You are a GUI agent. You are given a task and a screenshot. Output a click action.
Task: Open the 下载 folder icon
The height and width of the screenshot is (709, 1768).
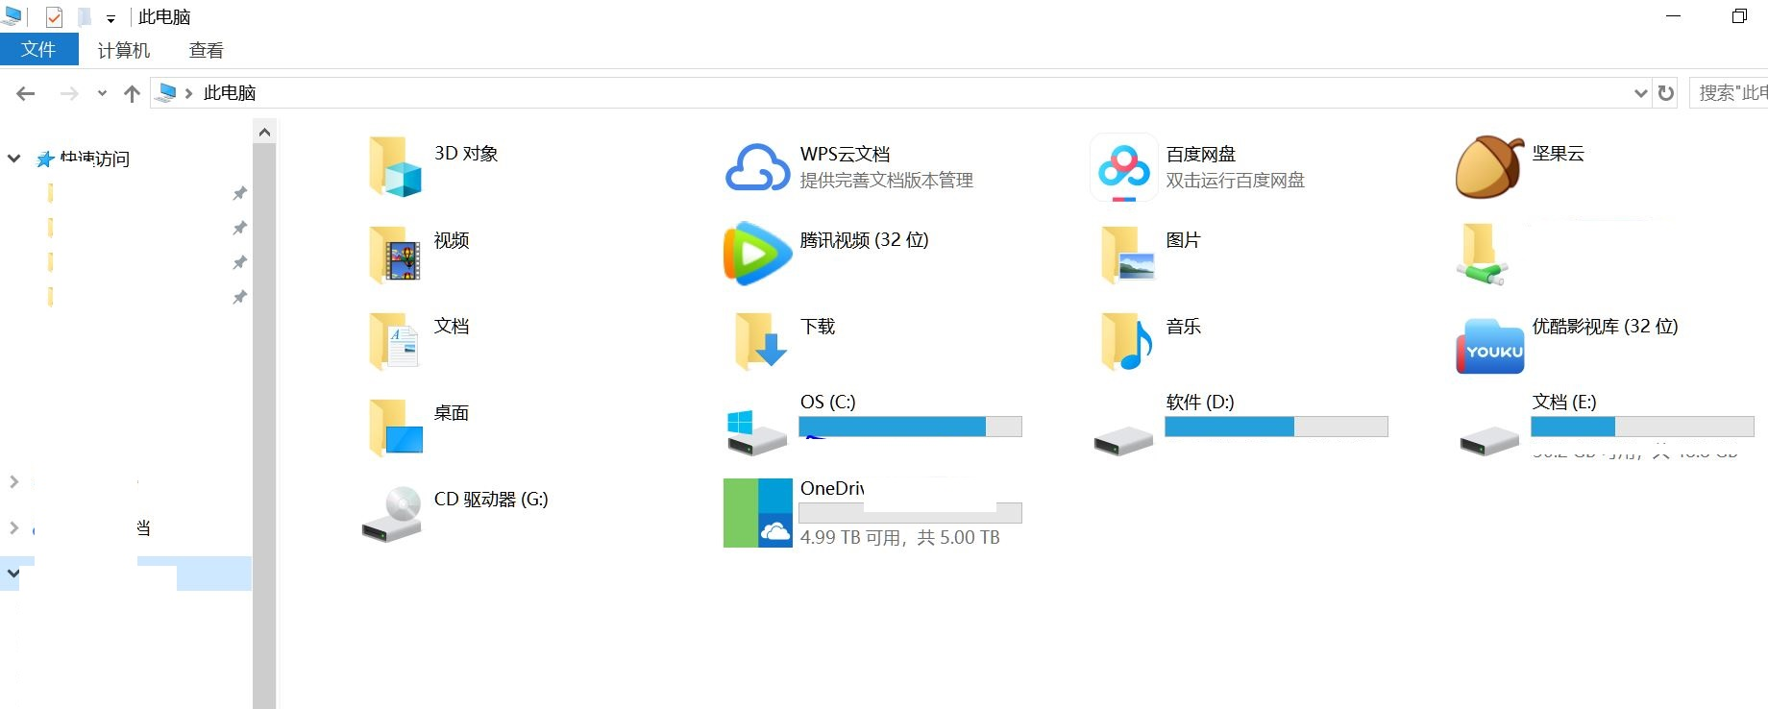760,340
